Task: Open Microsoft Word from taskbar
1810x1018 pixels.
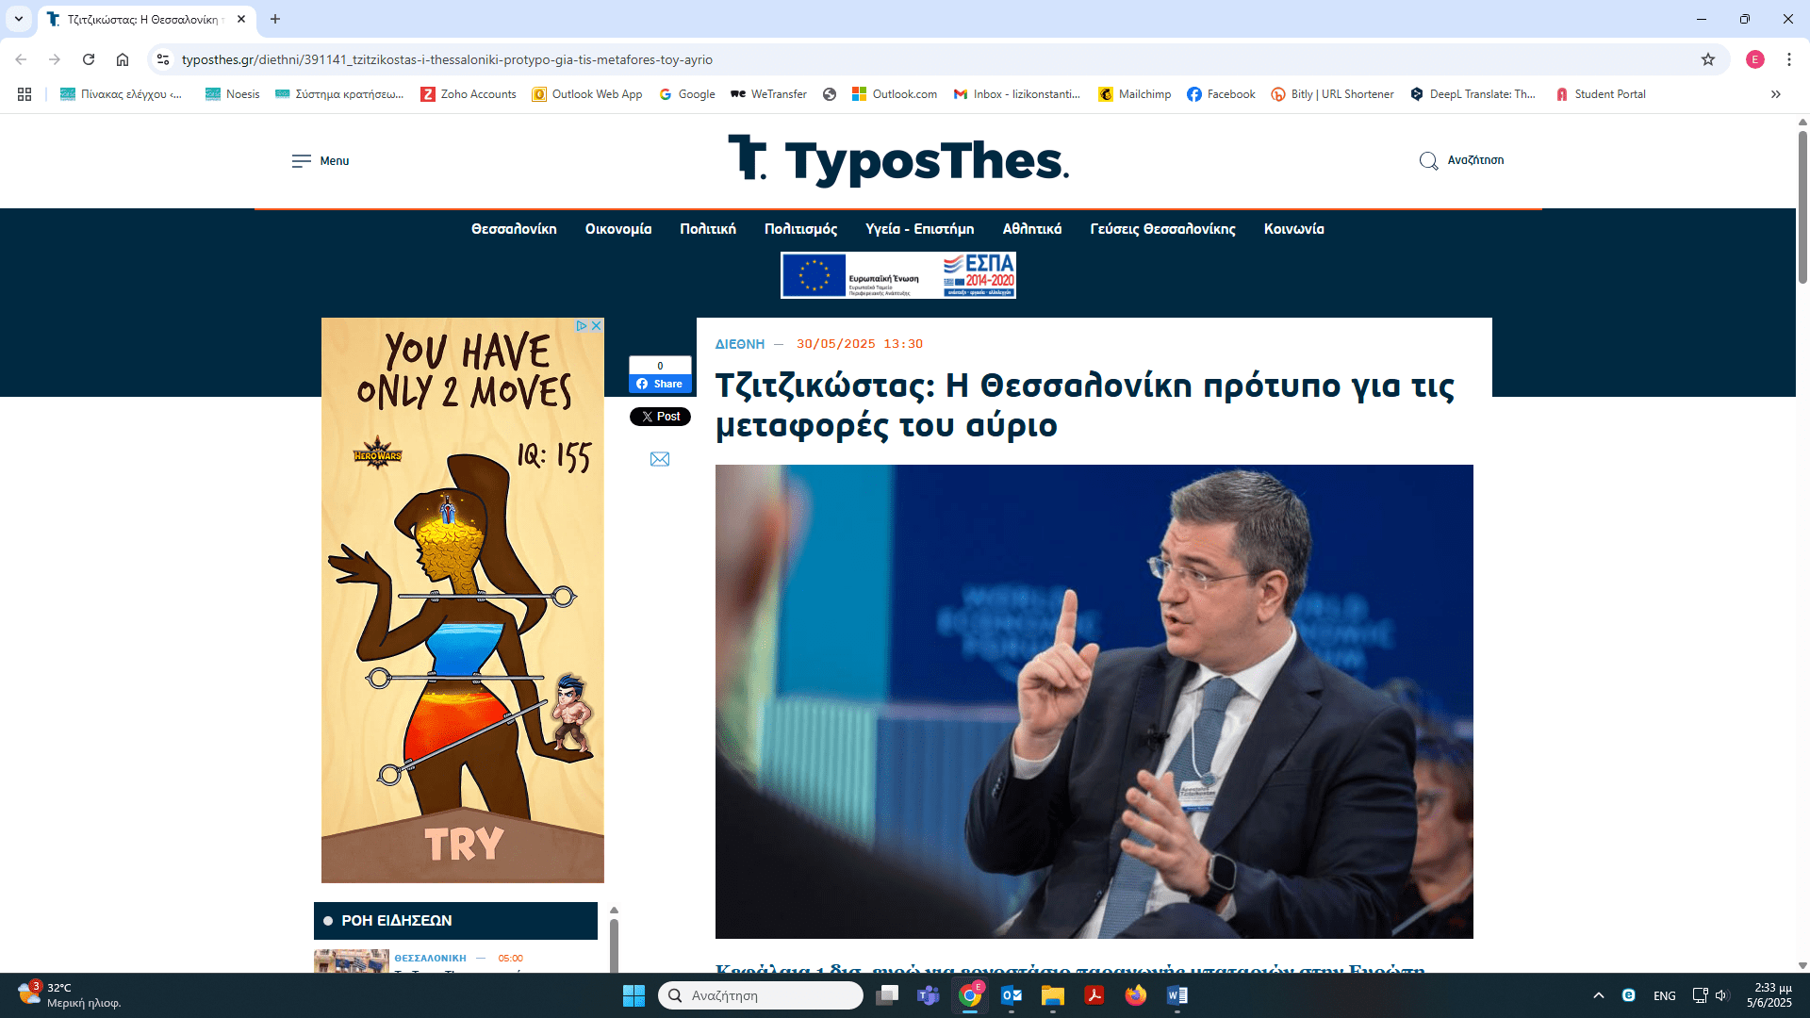Action: [1177, 995]
